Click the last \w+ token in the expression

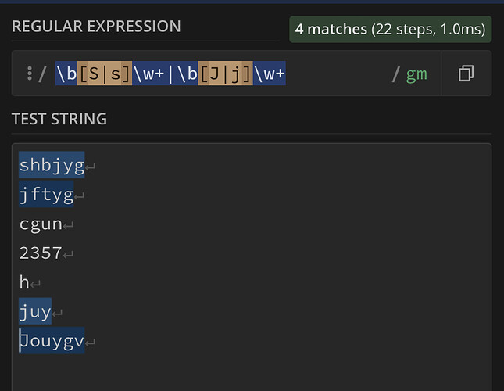click(x=270, y=74)
